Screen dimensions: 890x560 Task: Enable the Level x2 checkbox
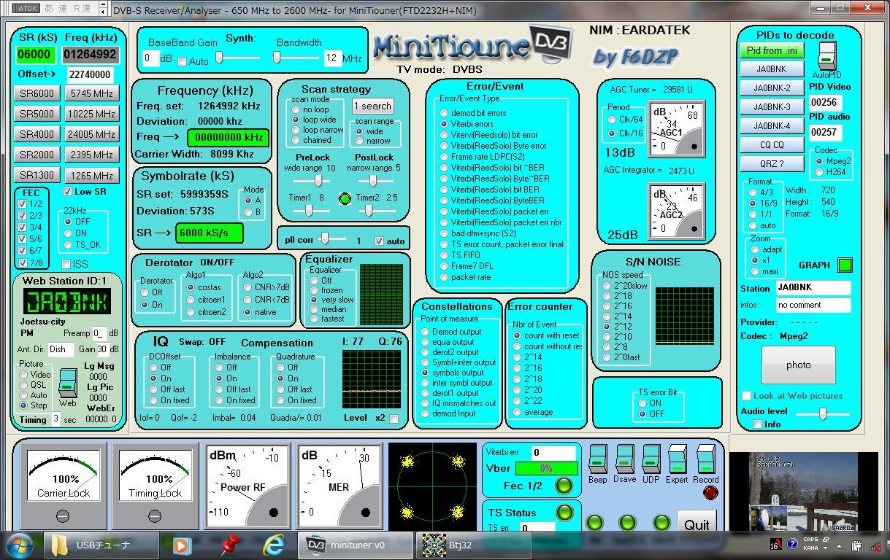394,419
